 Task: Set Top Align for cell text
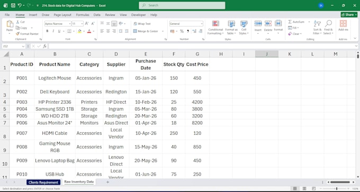[x=102, y=24]
